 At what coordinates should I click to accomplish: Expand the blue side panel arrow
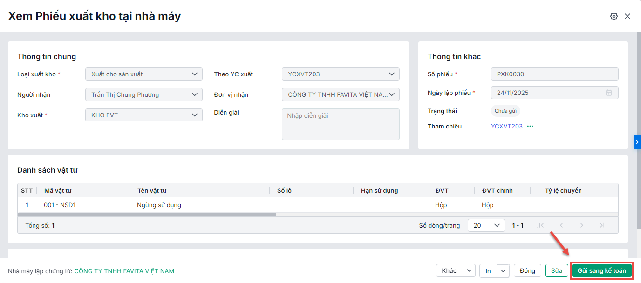(x=637, y=142)
